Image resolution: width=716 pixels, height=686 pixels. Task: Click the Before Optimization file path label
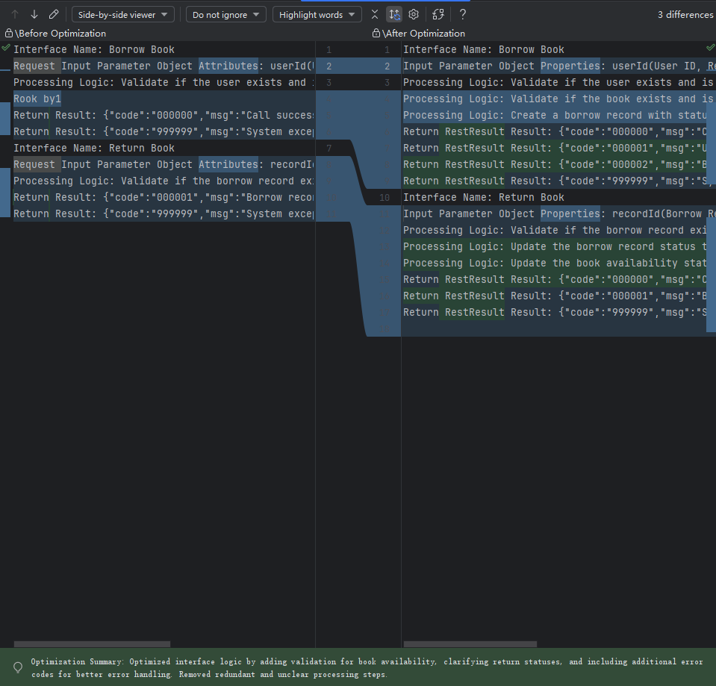61,34
